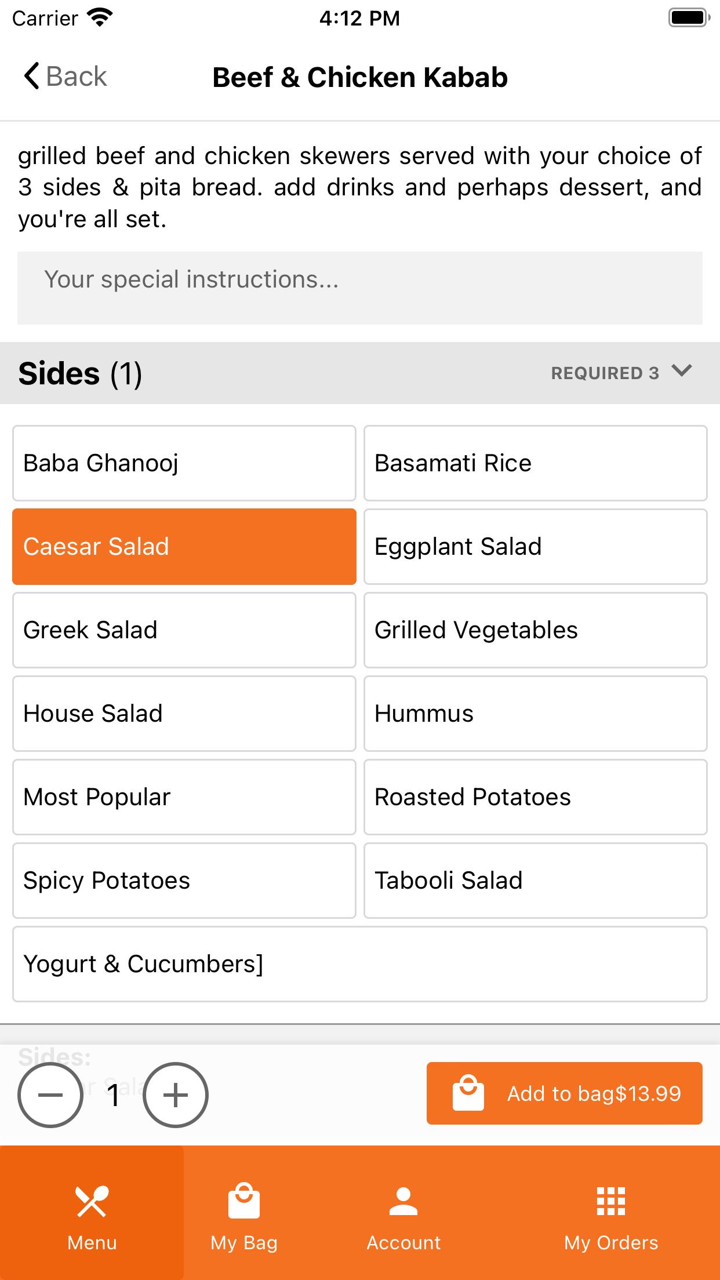720x1280 pixels.
Task: Deselect the Caesar Salad side
Action: pos(184,547)
